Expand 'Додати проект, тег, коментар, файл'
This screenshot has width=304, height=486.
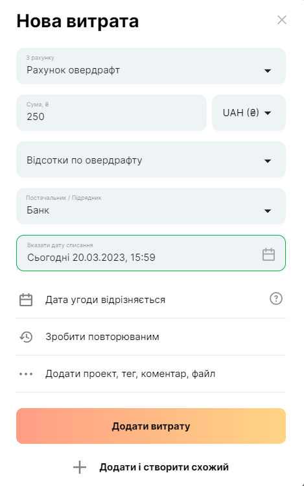click(151, 374)
